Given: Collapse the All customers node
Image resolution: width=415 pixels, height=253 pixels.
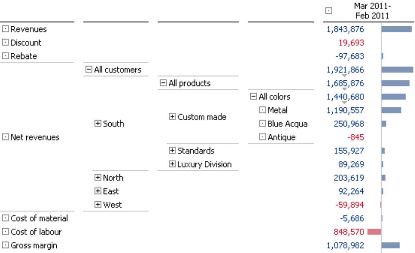Looking at the screenshot, I should [89, 70].
